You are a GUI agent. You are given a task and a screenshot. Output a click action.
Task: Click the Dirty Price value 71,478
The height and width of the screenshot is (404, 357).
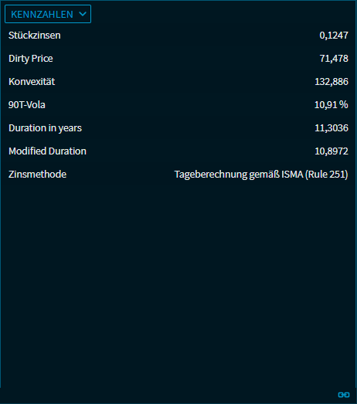[334, 59]
